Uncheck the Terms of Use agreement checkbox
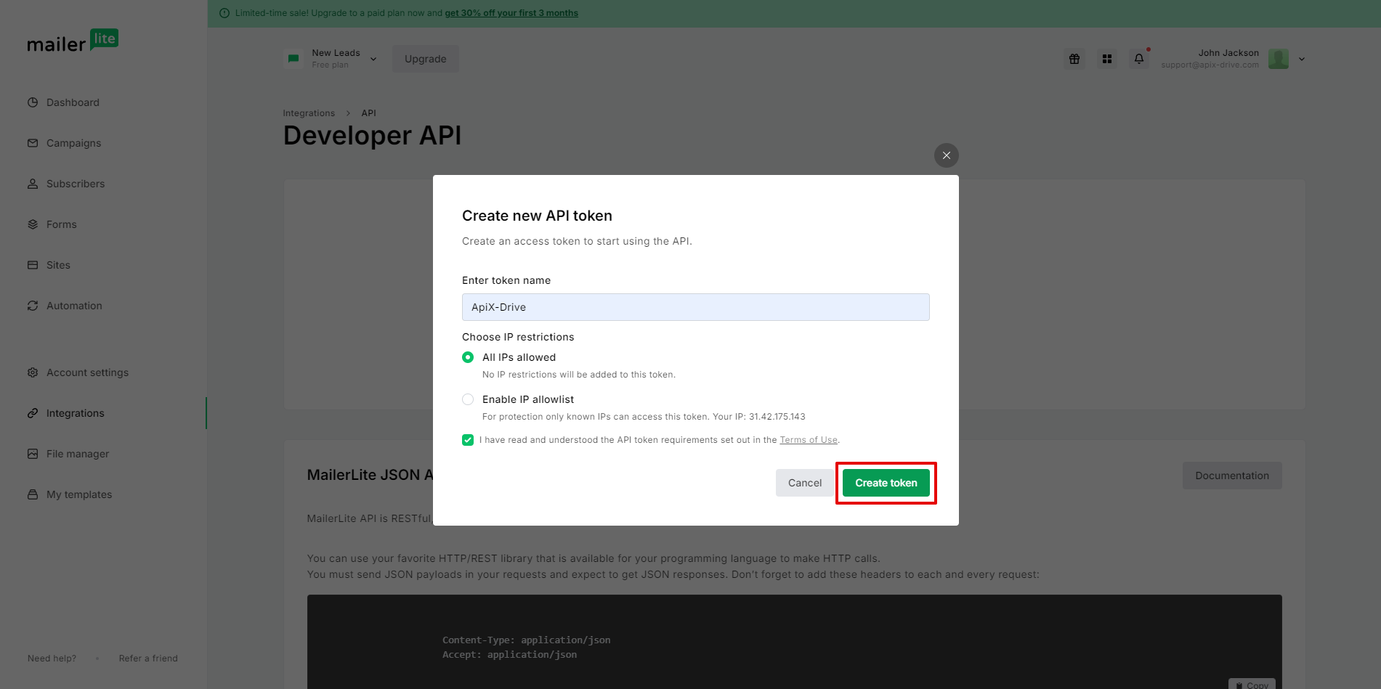The image size is (1381, 689). (x=468, y=440)
